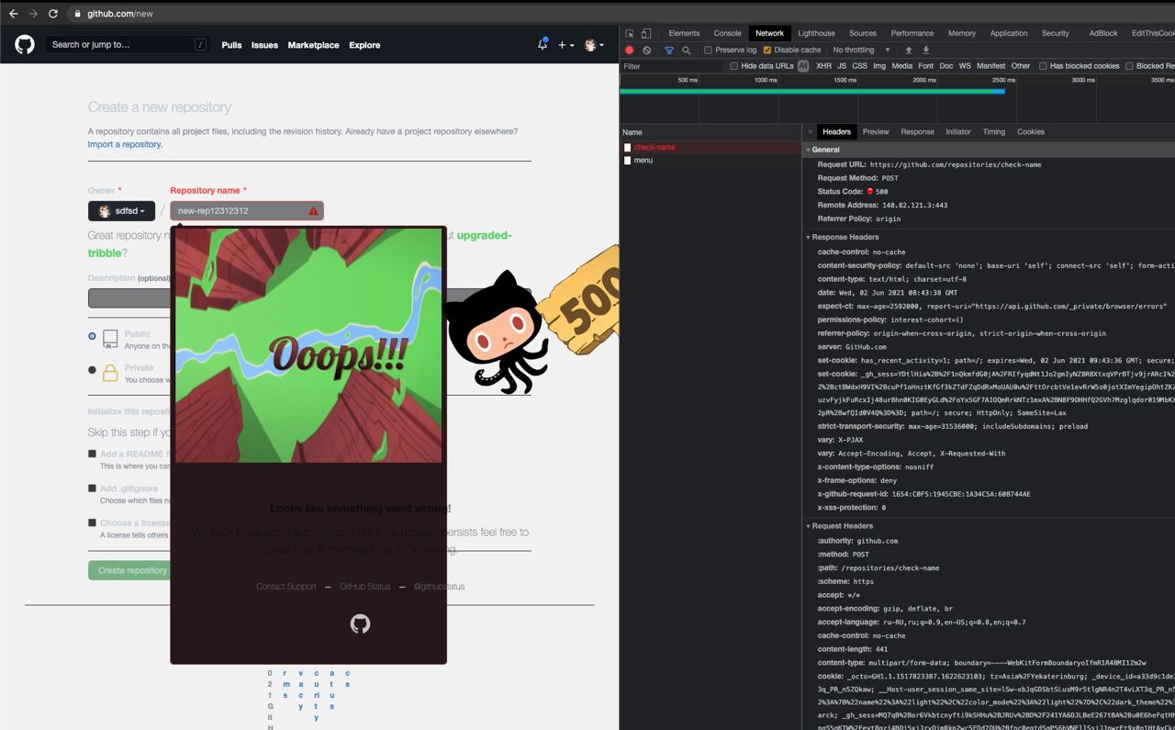Check Add .gitignore
The width and height of the screenshot is (1175, 730).
[92, 489]
